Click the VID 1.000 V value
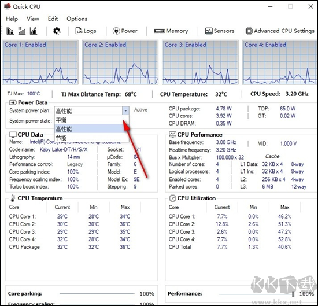This screenshot has height=306, width=318. pos(288,143)
